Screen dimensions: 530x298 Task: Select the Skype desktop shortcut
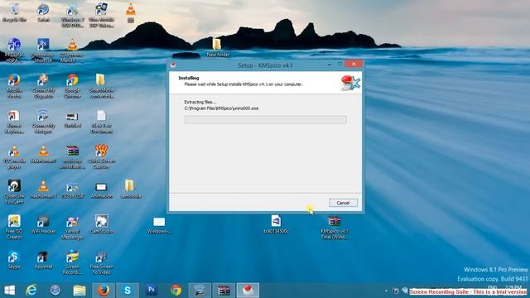pyautogui.click(x=14, y=260)
